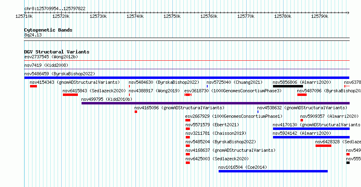Open variant nsv4154343 (gnomADStructuralVariants) label
This screenshot has width=361, height=187.
[75, 82]
